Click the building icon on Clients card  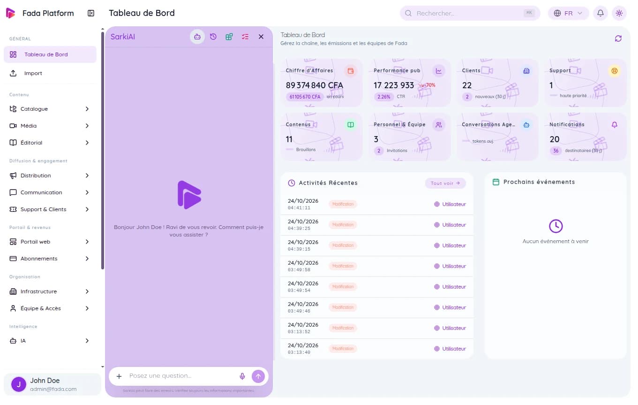point(526,71)
